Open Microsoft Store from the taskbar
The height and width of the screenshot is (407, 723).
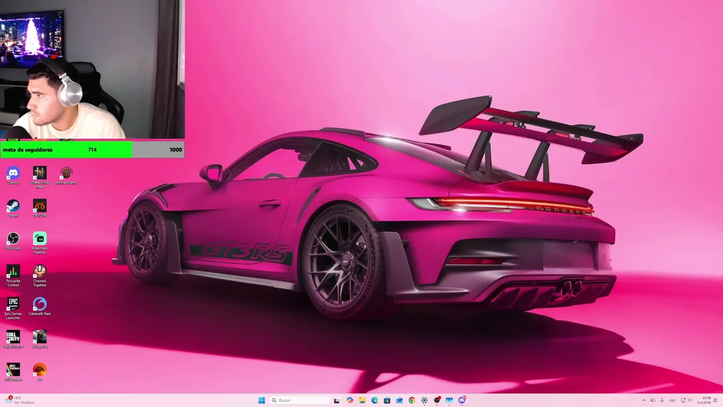387,400
